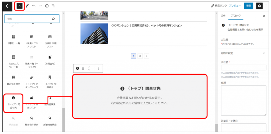Open the list view outline icon
The width and height of the screenshot is (271, 134).
coord(53,6)
